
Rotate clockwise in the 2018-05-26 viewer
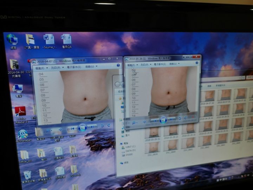186,119
